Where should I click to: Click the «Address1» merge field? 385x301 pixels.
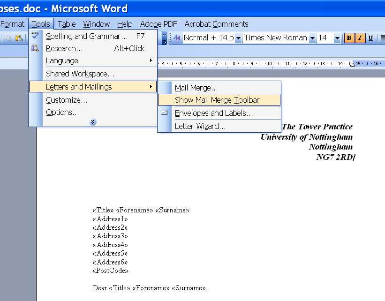point(110,219)
